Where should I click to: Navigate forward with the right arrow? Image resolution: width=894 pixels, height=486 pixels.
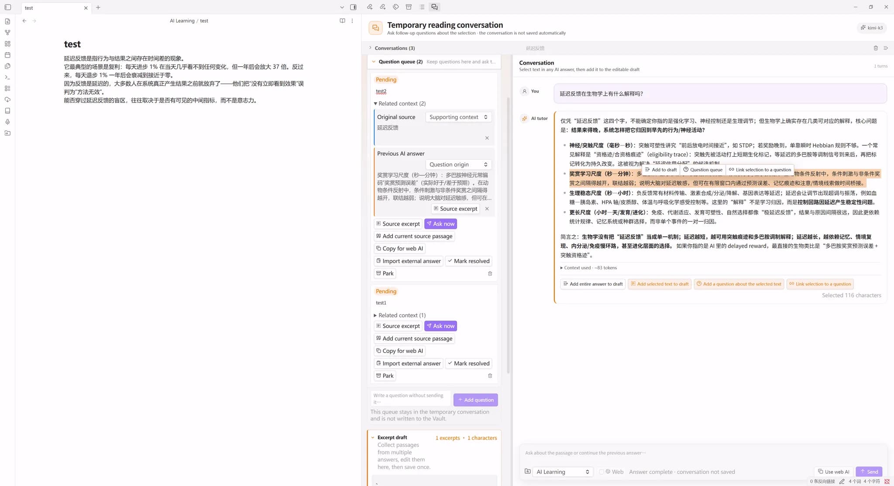34,21
